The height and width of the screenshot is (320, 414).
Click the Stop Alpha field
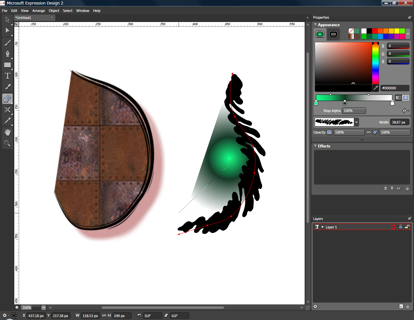[x=354, y=111]
